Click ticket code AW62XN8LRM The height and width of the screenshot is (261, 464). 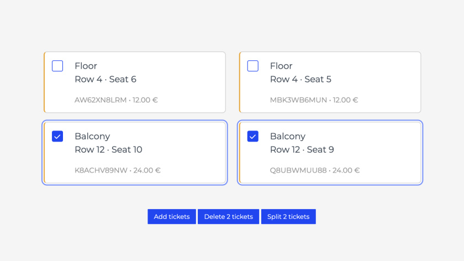point(101,100)
